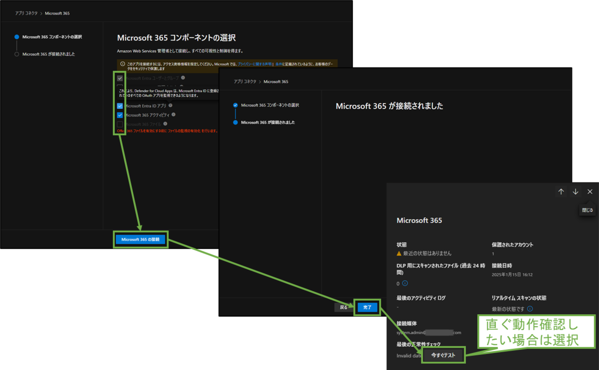
Task: Click the 今すぐテスト button
Action: coord(443,355)
